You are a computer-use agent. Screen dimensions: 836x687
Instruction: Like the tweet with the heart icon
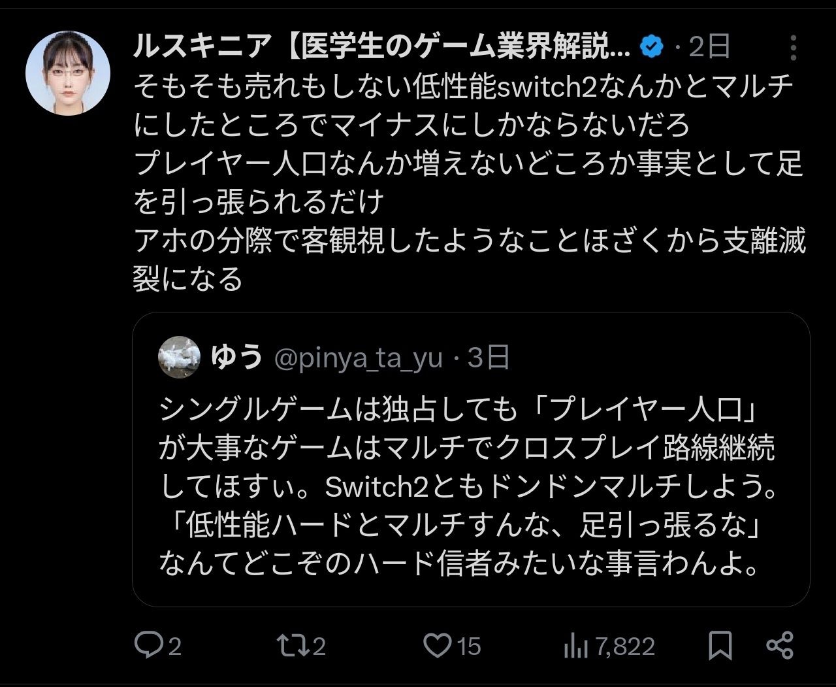click(437, 646)
